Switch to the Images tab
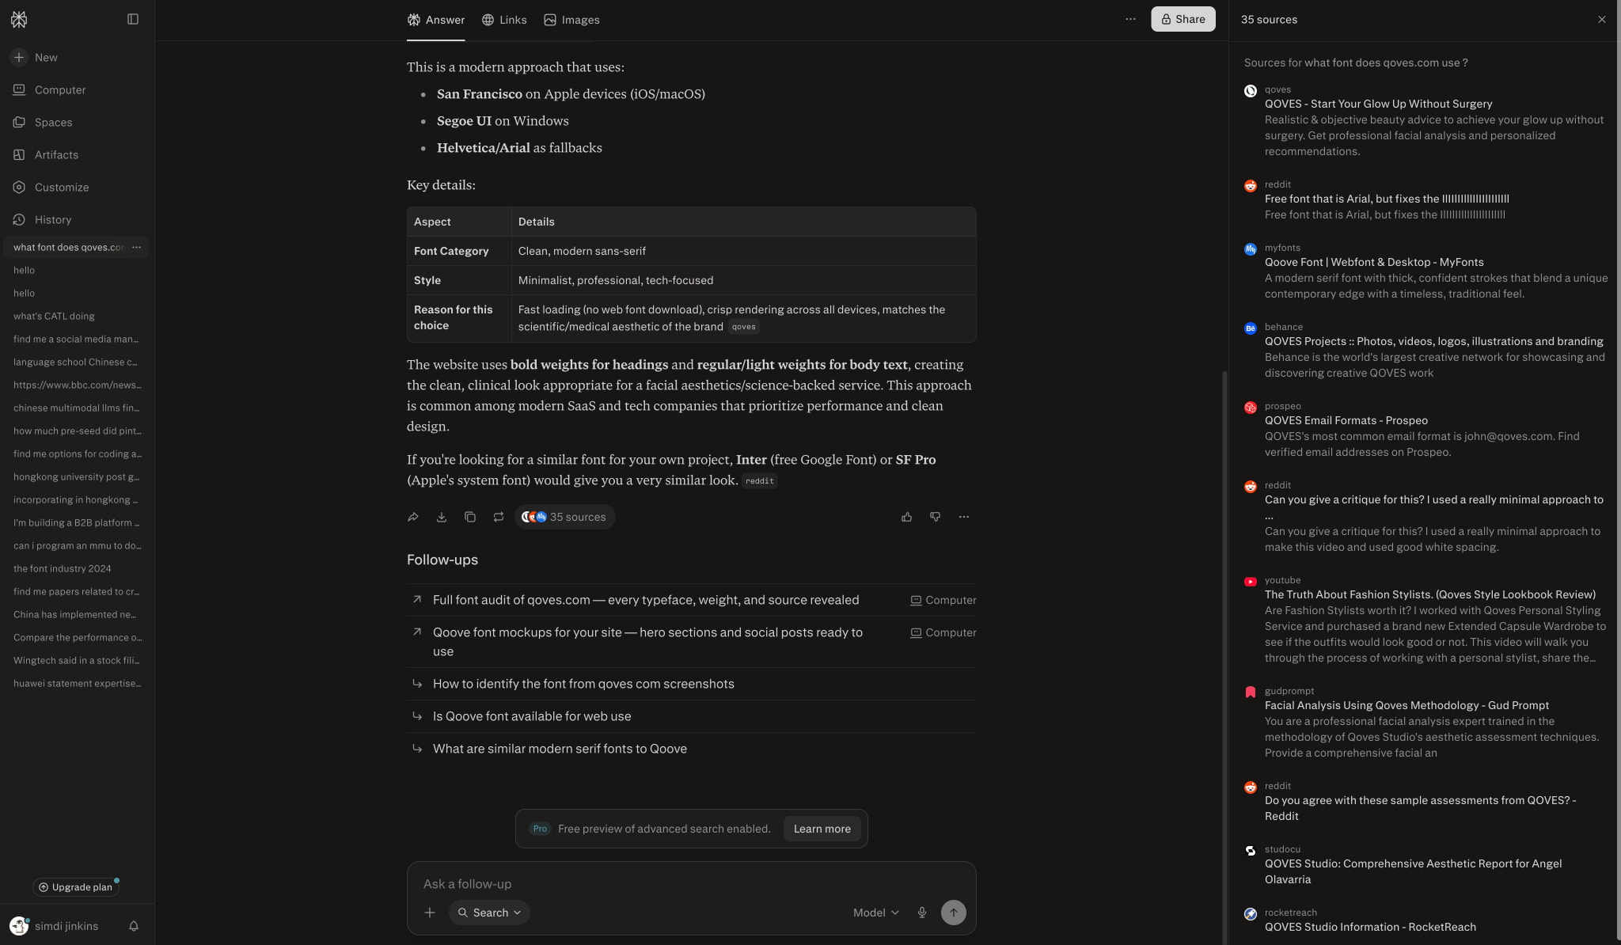This screenshot has height=945, width=1621. coord(571,20)
